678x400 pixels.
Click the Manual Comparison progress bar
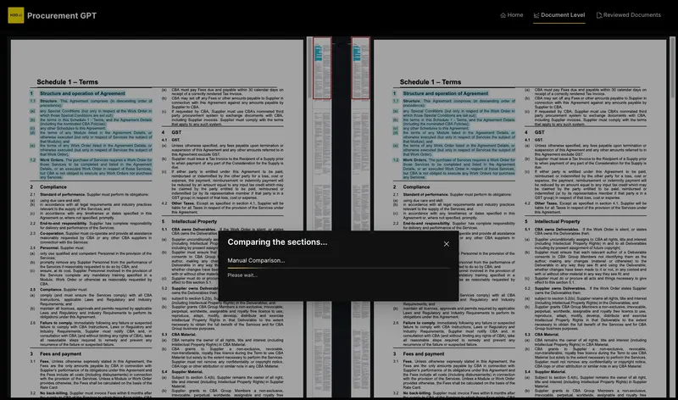[x=338, y=268]
